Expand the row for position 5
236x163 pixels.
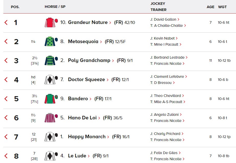pyautogui.click(x=6, y=99)
